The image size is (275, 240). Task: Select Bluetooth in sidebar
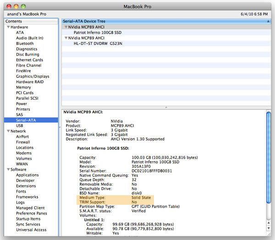(x=25, y=43)
